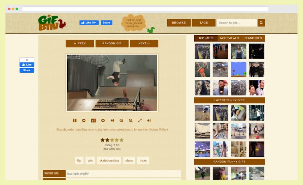Click the rewind icon under GIF

click(x=112, y=120)
